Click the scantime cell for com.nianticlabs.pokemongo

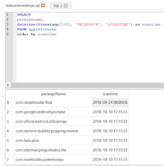[110, 159]
